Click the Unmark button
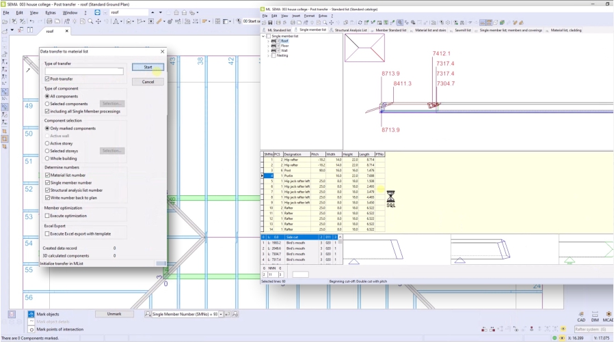 pyautogui.click(x=114, y=314)
